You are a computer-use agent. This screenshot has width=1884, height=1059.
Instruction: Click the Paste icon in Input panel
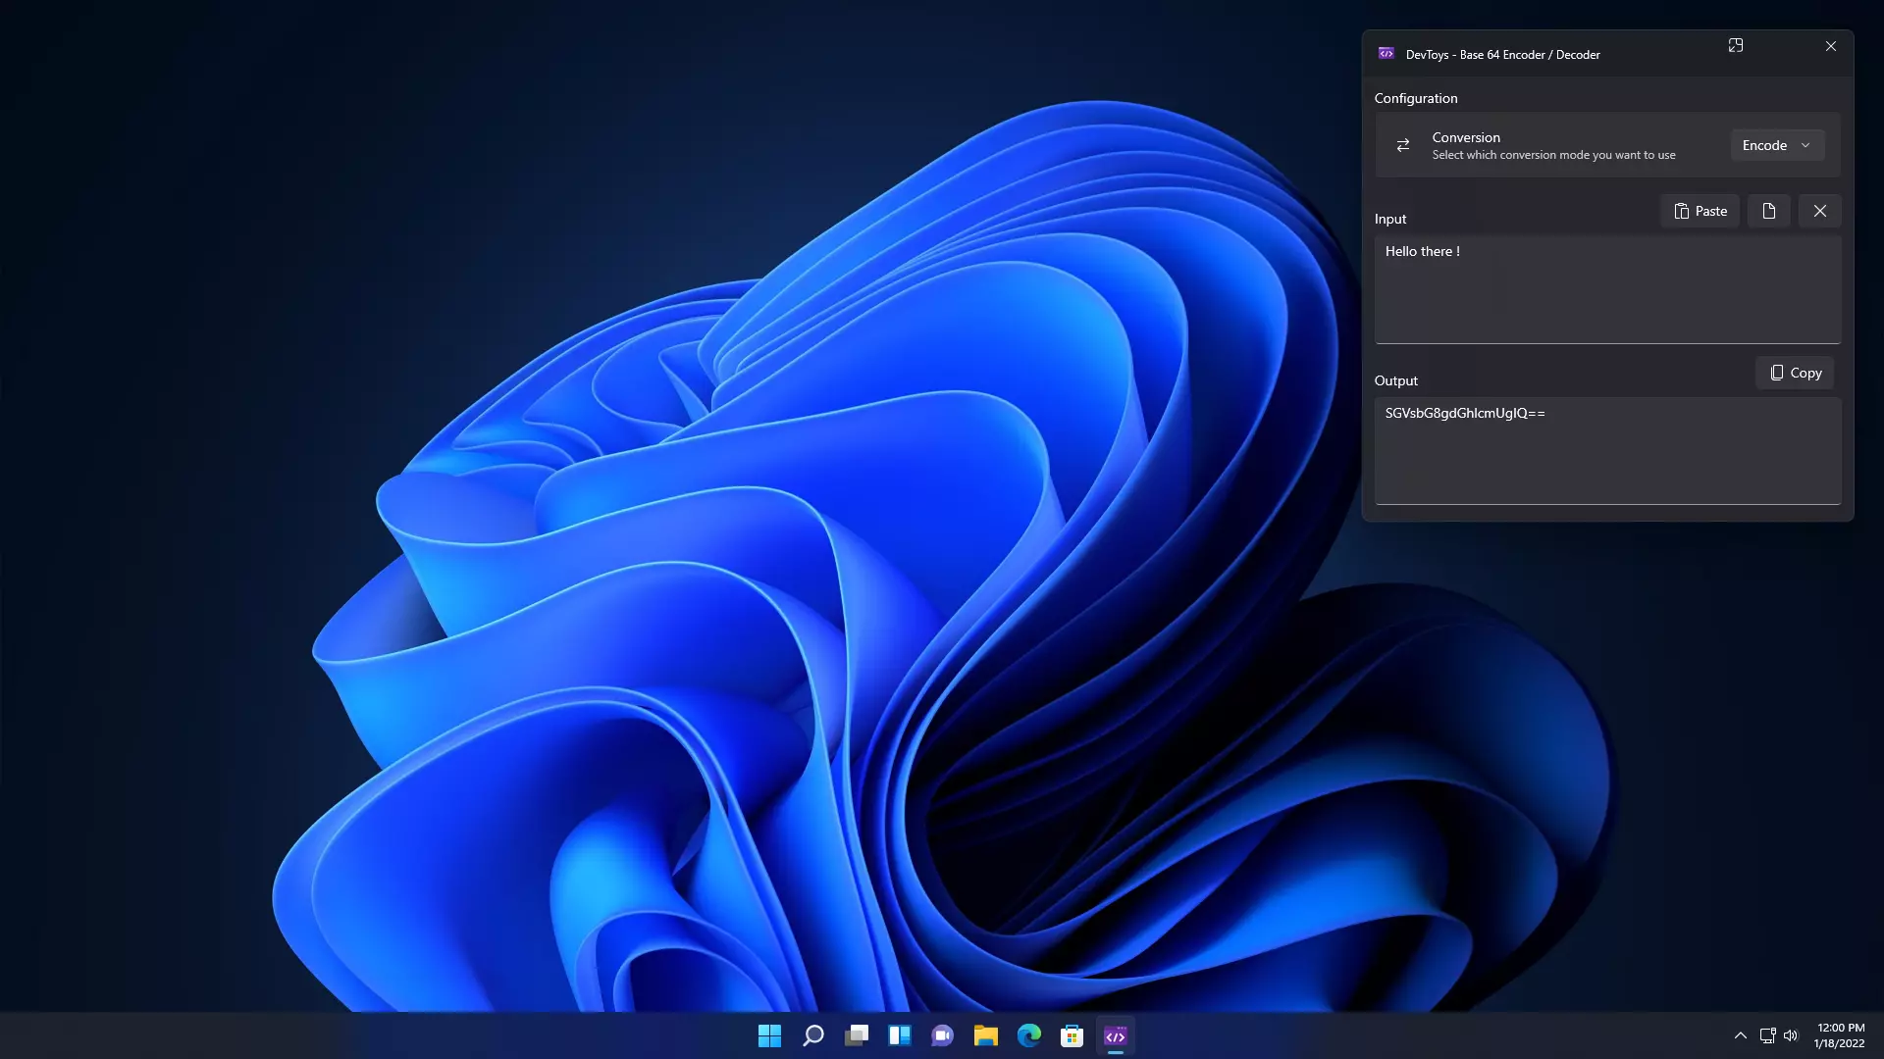tap(1701, 211)
